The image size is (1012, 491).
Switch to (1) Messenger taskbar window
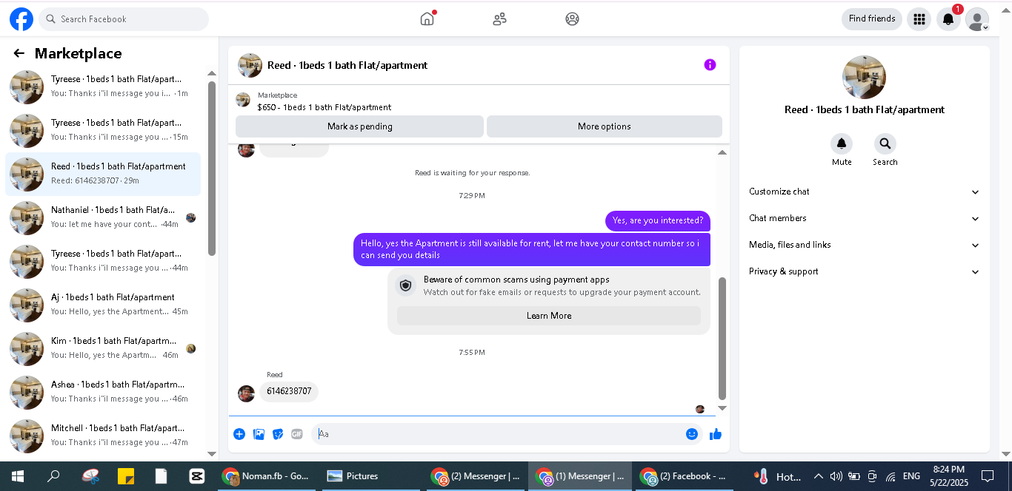coord(580,476)
